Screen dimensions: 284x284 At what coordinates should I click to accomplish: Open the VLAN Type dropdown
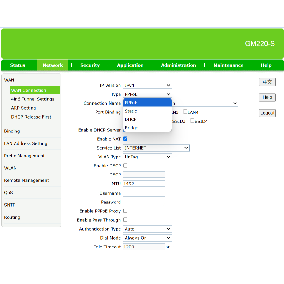[147, 157]
